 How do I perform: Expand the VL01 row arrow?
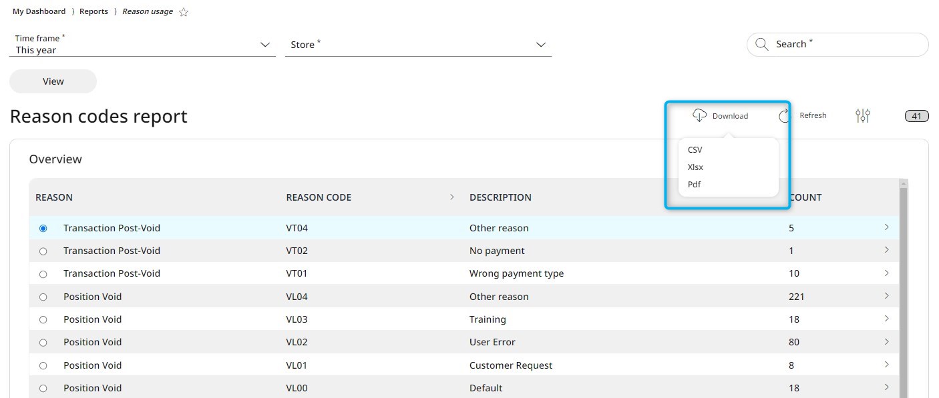pyautogui.click(x=887, y=365)
